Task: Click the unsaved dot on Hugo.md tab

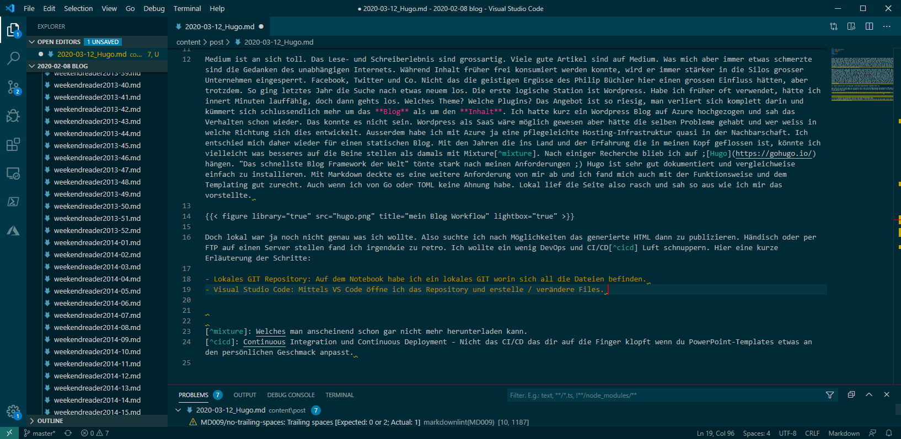Action: (261, 26)
